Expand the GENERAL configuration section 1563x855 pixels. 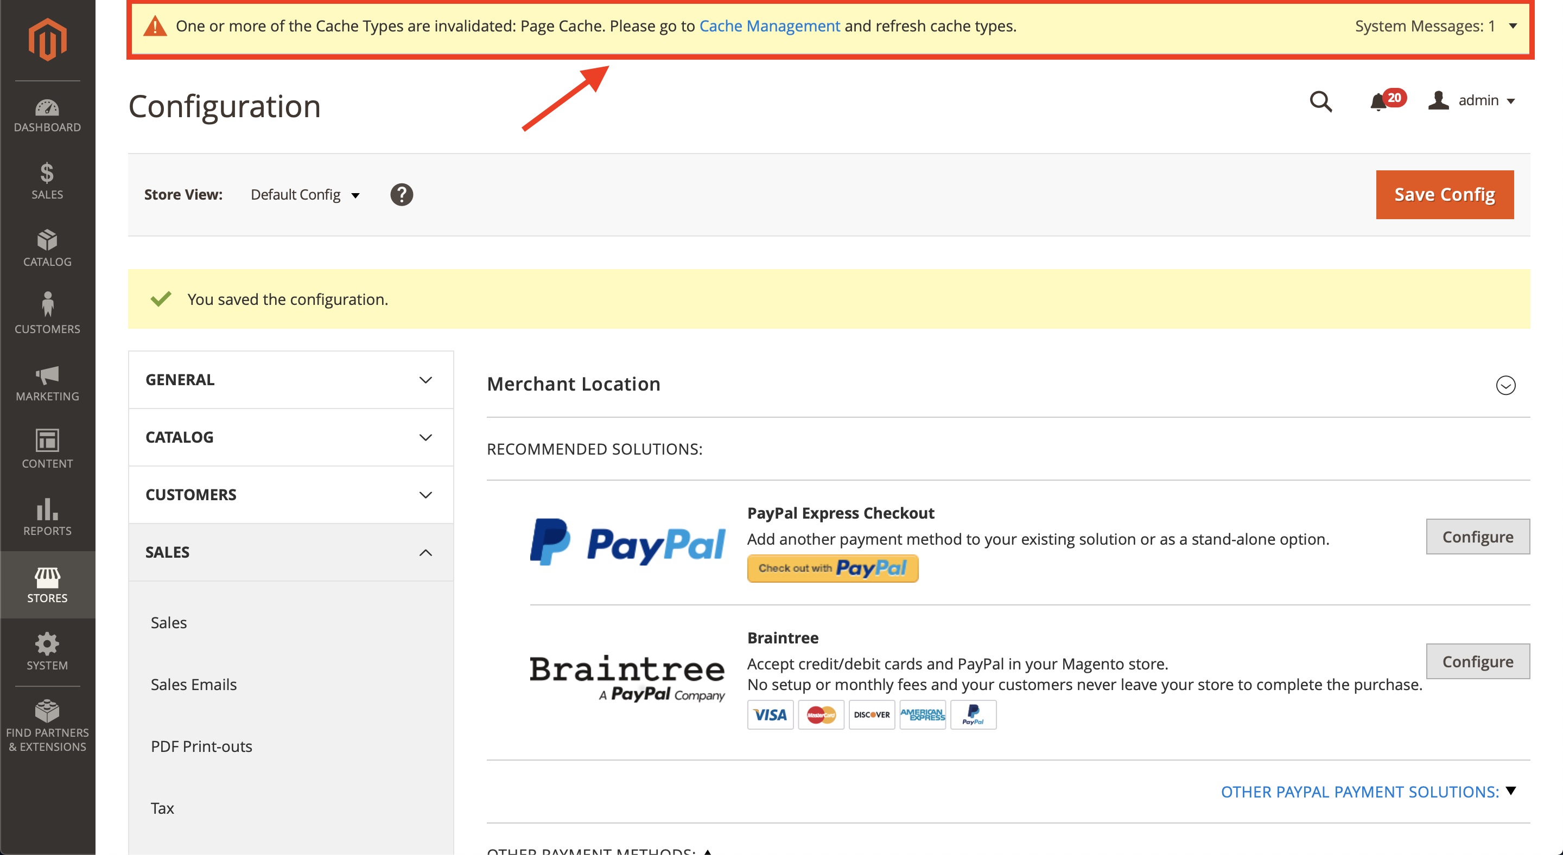(x=291, y=380)
